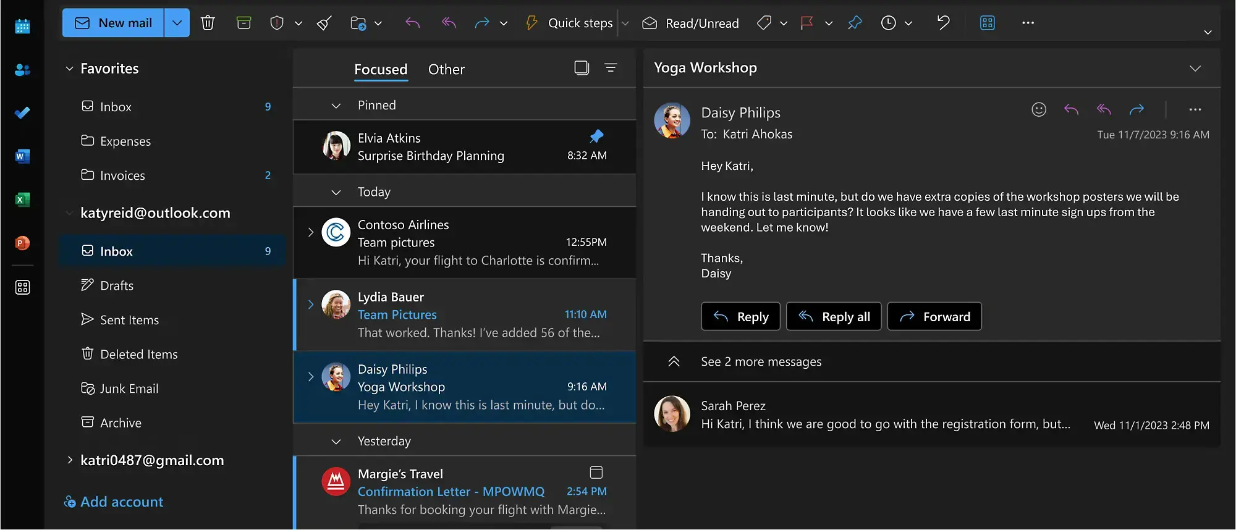Open the filter messages icon
The height and width of the screenshot is (530, 1236).
pyautogui.click(x=611, y=68)
